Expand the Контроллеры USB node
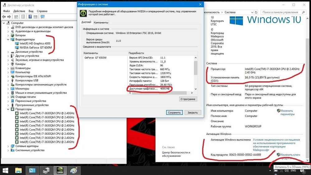 (8, 80)
